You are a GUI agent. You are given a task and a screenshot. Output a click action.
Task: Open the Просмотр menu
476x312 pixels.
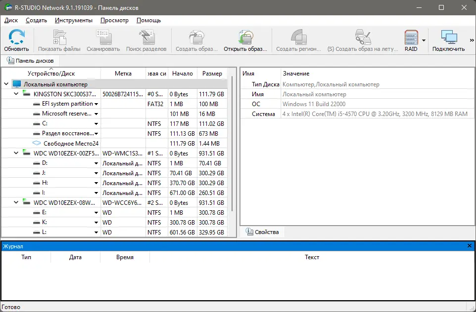point(114,20)
